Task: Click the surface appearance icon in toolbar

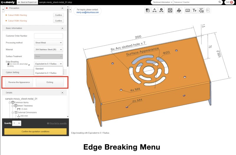Action: pyautogui.click(x=179, y=10)
